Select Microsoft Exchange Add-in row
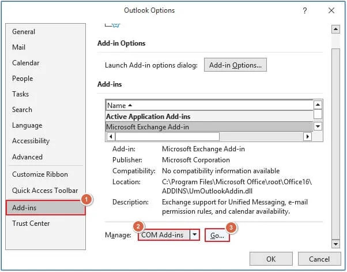This screenshot has width=347, height=272. (x=209, y=127)
